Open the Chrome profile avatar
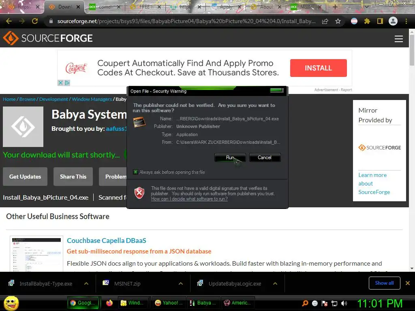Image resolution: width=415 pixels, height=311 pixels. tap(393, 21)
